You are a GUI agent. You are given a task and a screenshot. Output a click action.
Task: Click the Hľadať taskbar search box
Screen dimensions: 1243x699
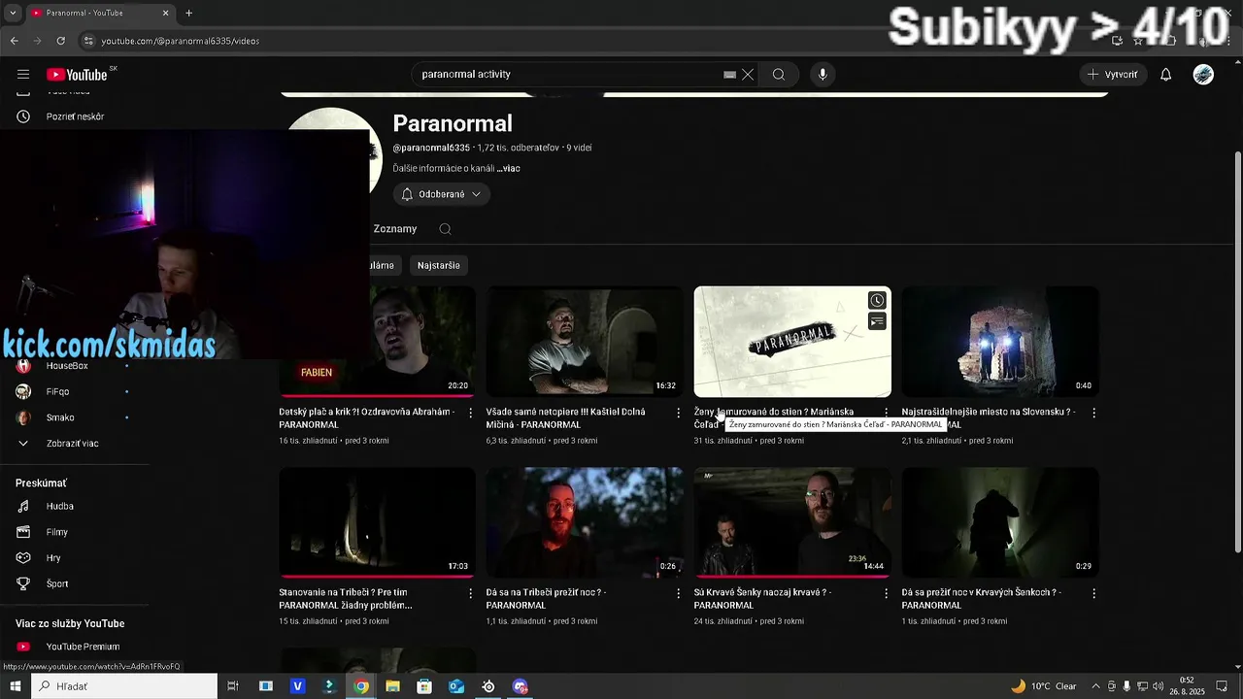(x=124, y=686)
